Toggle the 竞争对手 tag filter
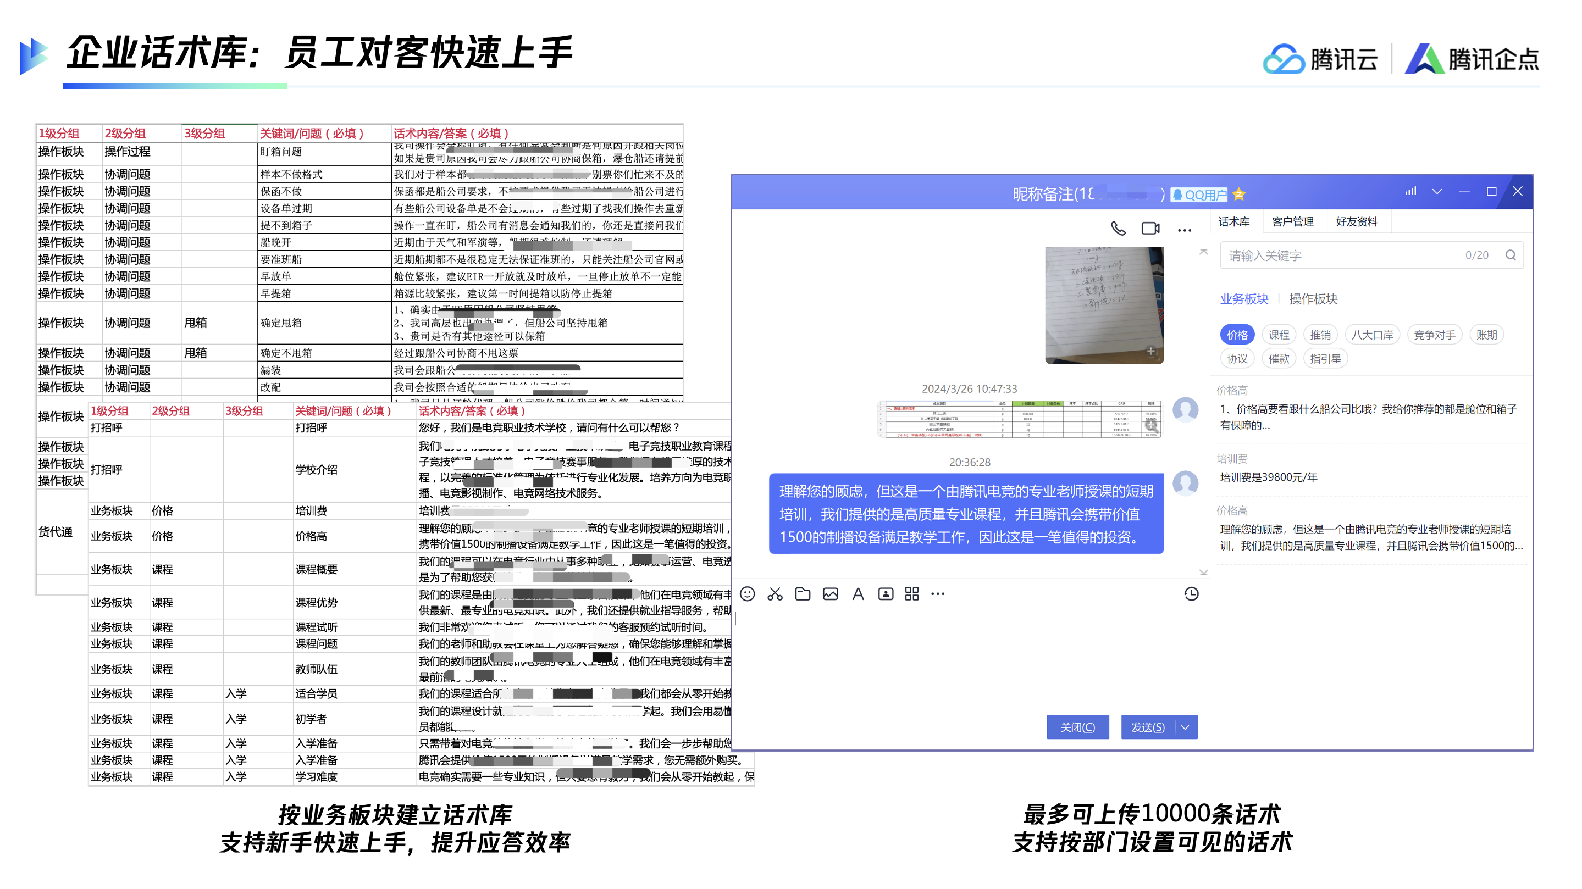 tap(1434, 335)
